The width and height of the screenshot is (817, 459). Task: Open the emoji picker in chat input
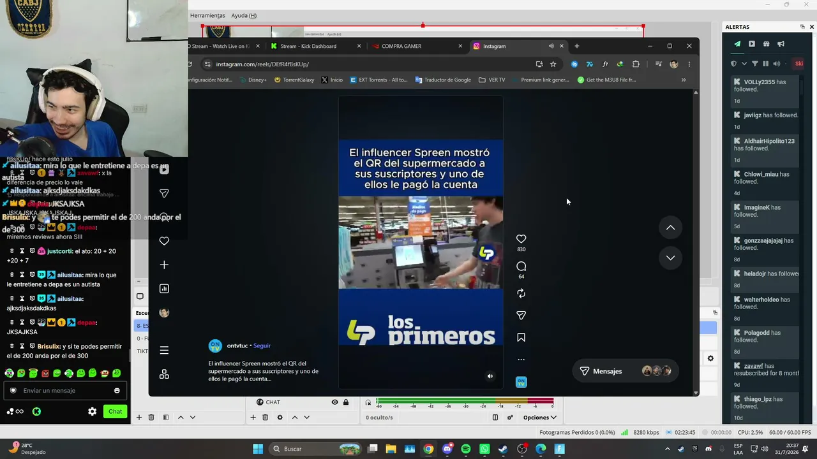point(117,391)
